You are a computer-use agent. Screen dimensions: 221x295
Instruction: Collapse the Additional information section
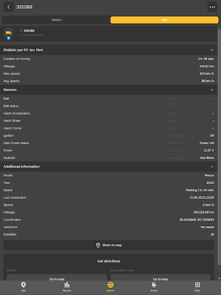pos(212,167)
